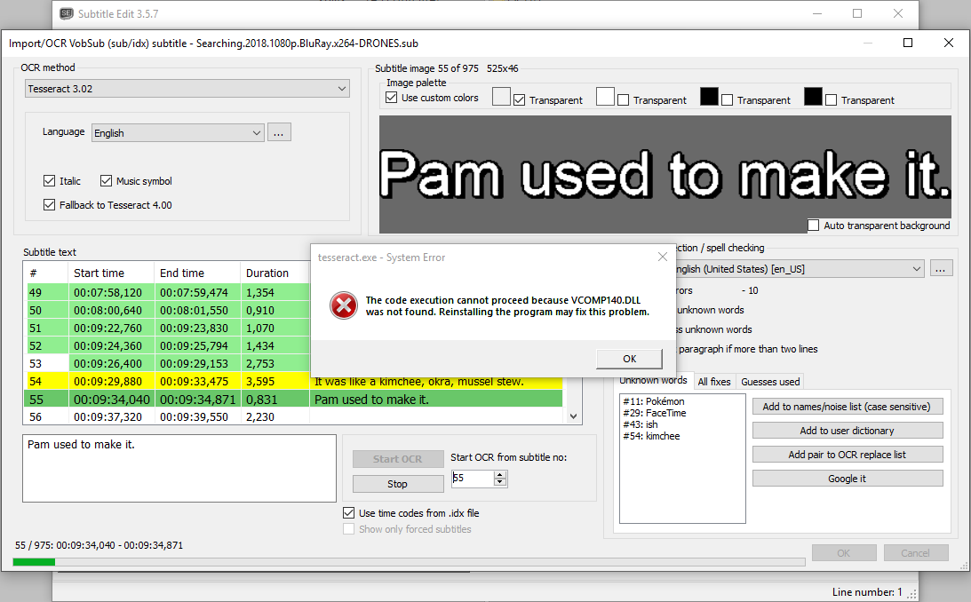The width and height of the screenshot is (971, 602).
Task: Toggle Use time codes from .idx file
Action: (348, 513)
